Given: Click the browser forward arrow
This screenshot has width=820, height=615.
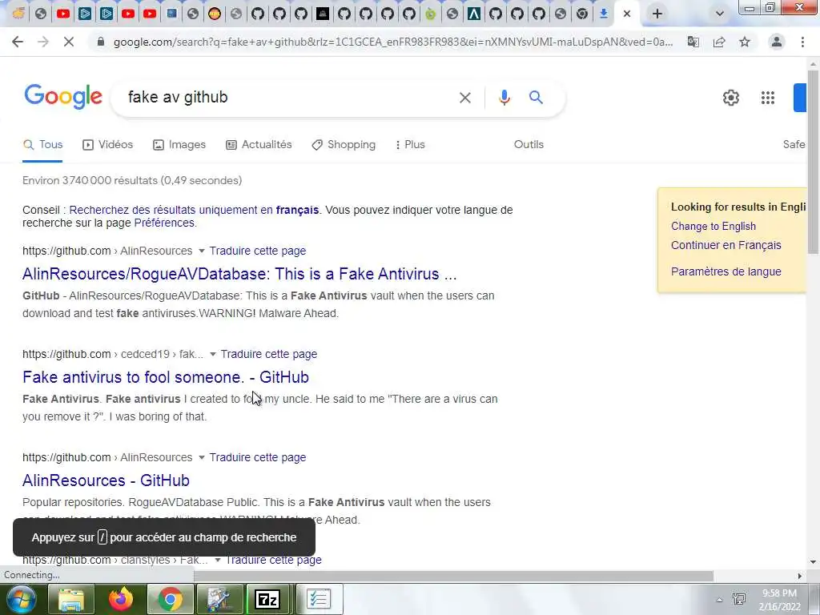Looking at the screenshot, I should [x=43, y=42].
